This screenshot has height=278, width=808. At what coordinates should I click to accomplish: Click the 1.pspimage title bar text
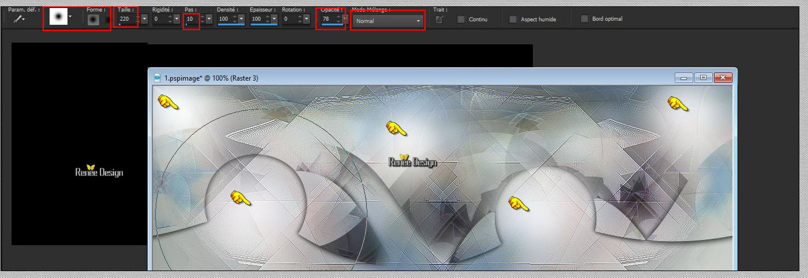point(211,78)
